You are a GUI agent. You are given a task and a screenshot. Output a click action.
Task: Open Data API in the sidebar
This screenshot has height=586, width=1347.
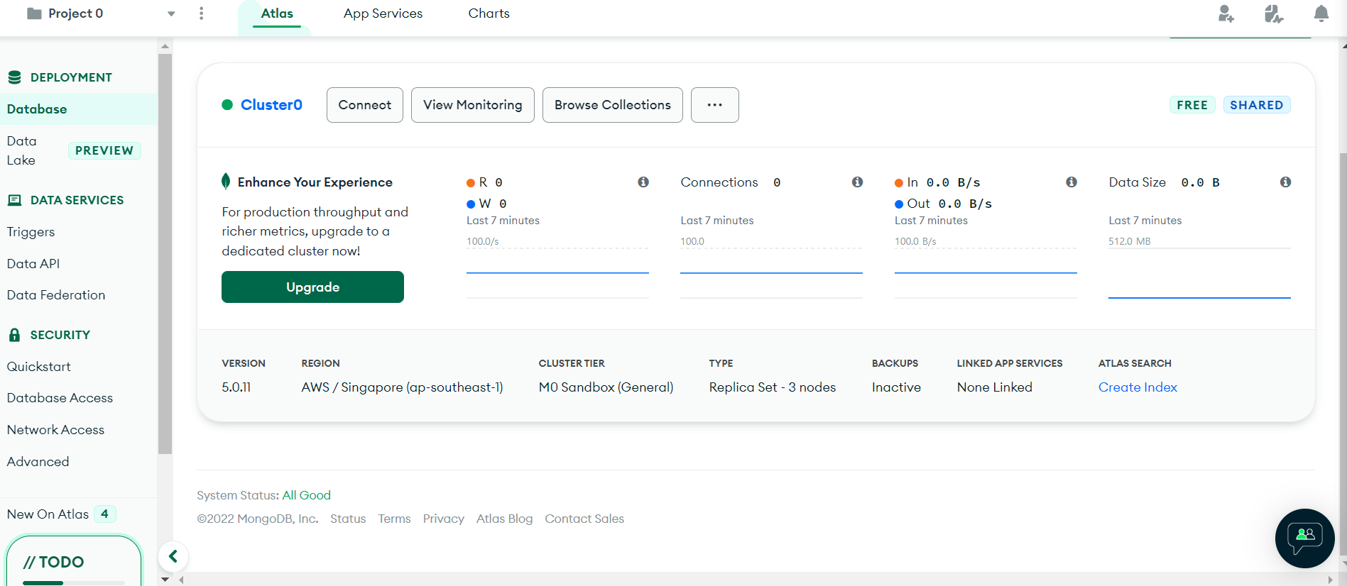coord(33,263)
